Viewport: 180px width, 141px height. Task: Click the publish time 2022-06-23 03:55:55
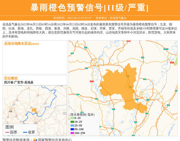point(72,18)
